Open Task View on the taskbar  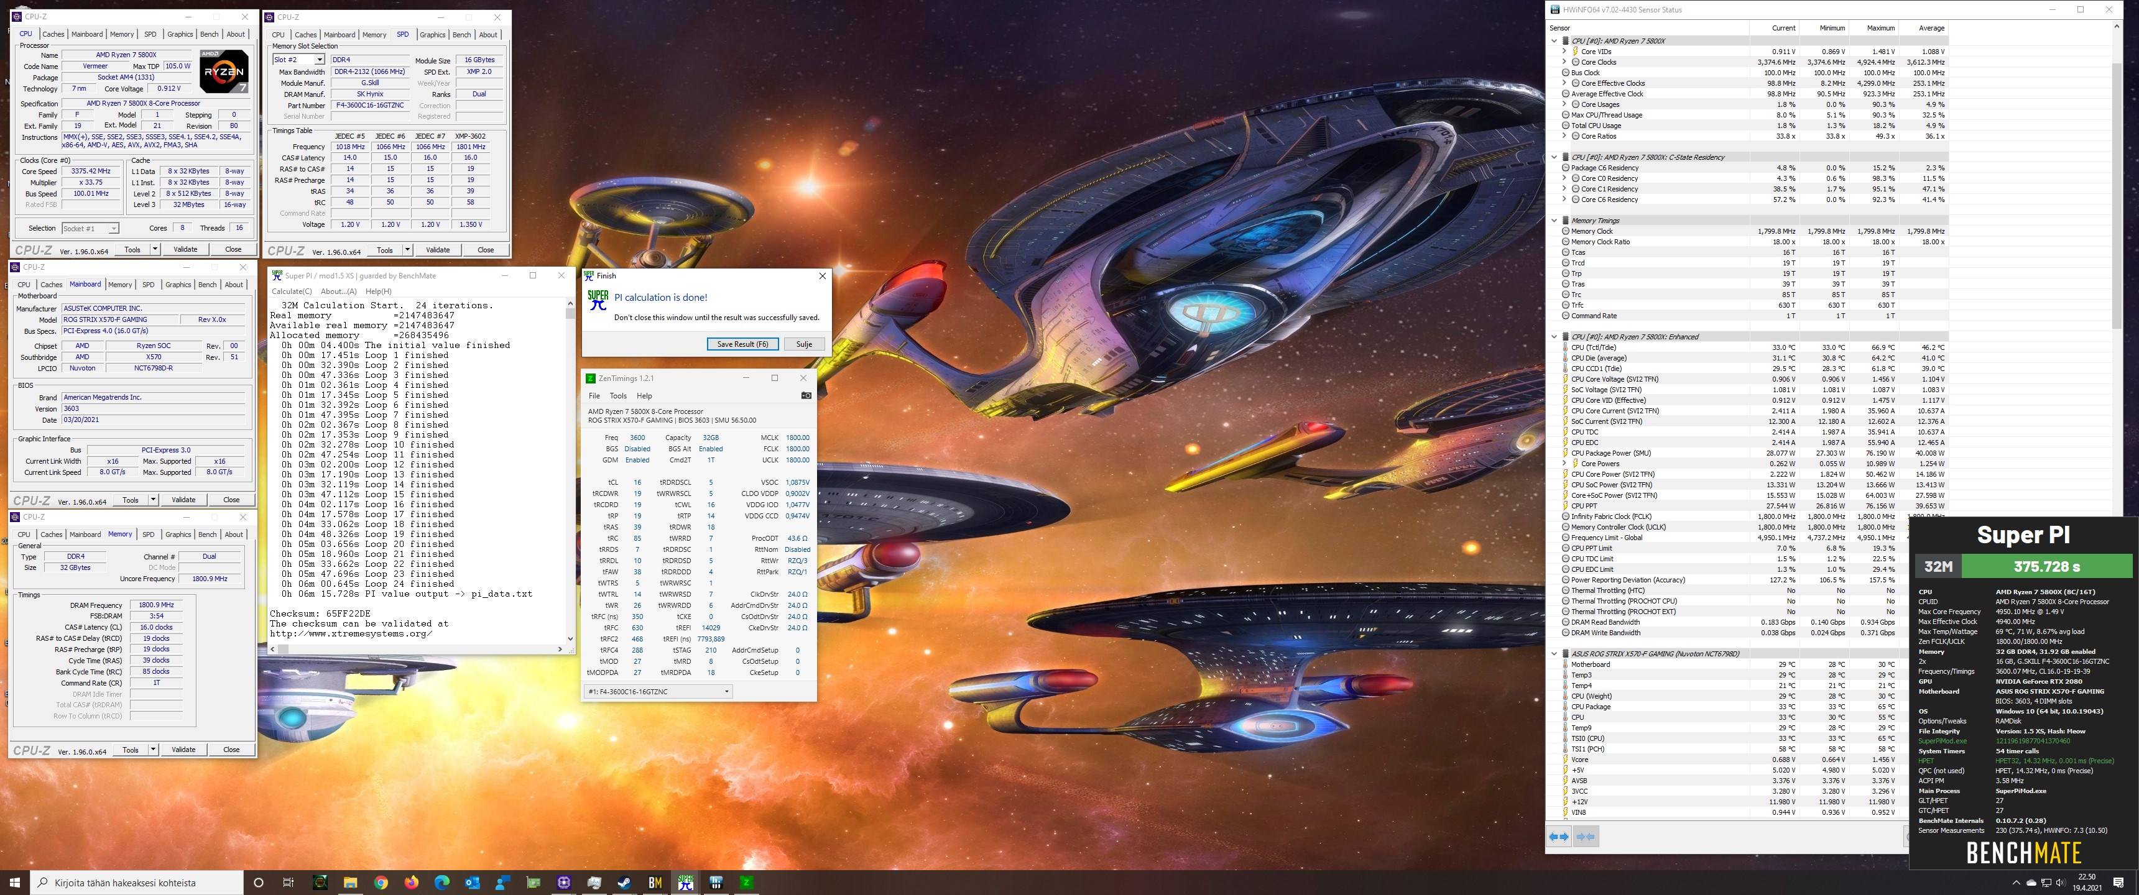click(288, 883)
